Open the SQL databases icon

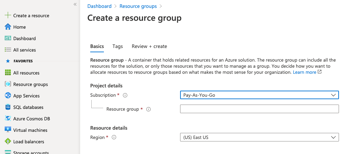(8, 107)
